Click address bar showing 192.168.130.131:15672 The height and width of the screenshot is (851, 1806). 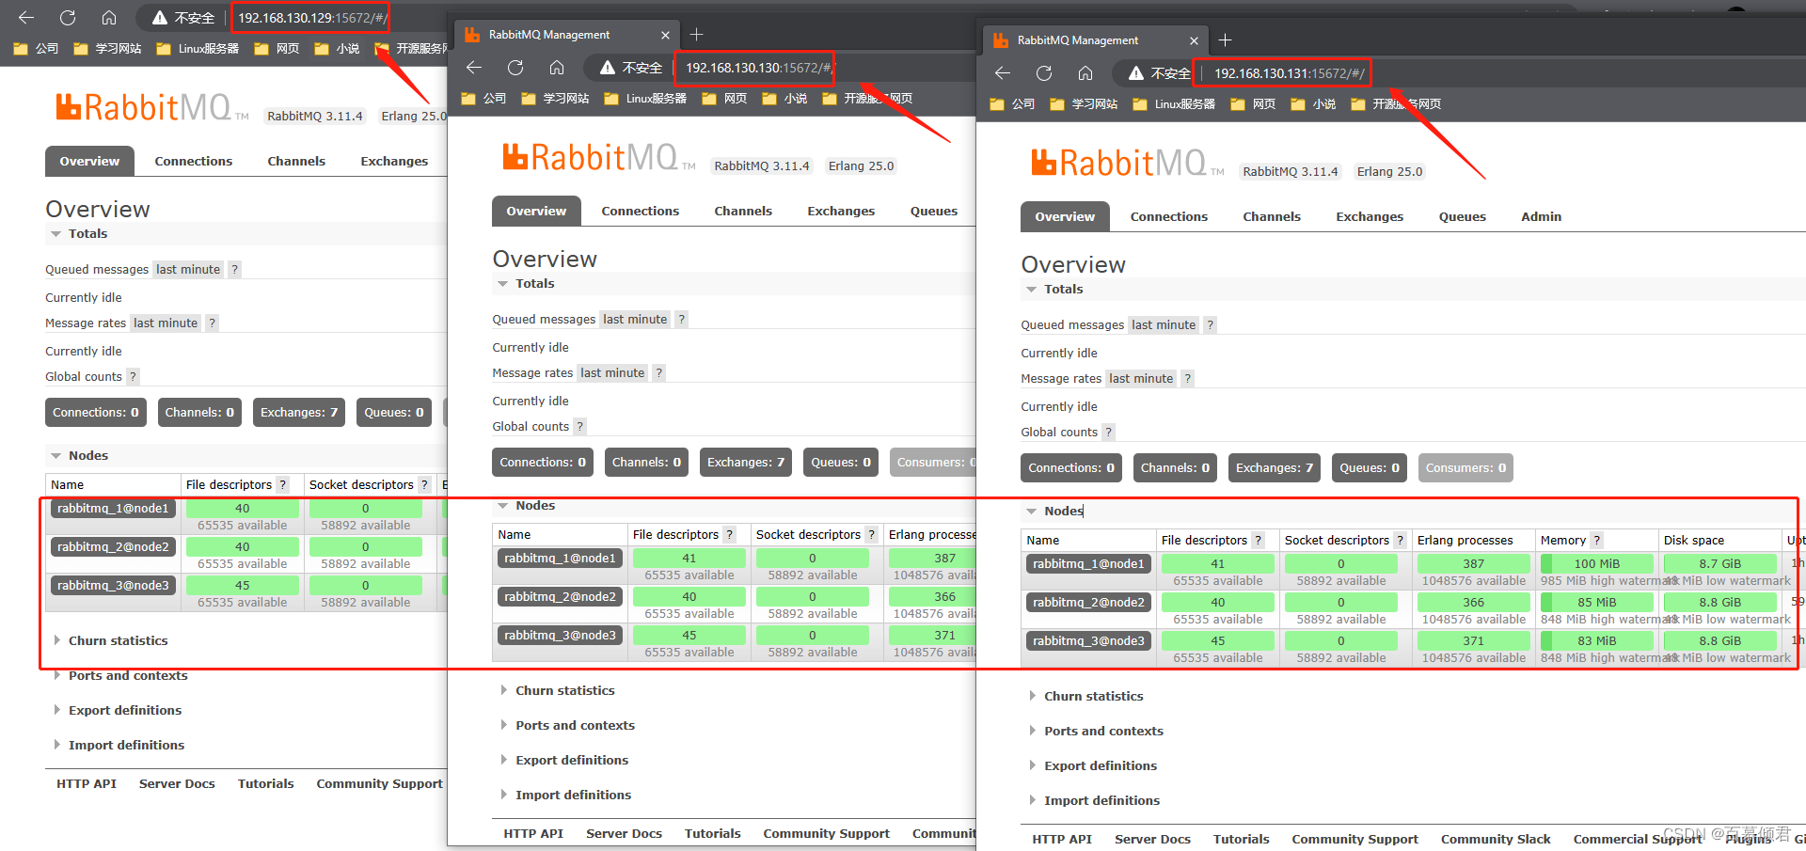click(1289, 73)
